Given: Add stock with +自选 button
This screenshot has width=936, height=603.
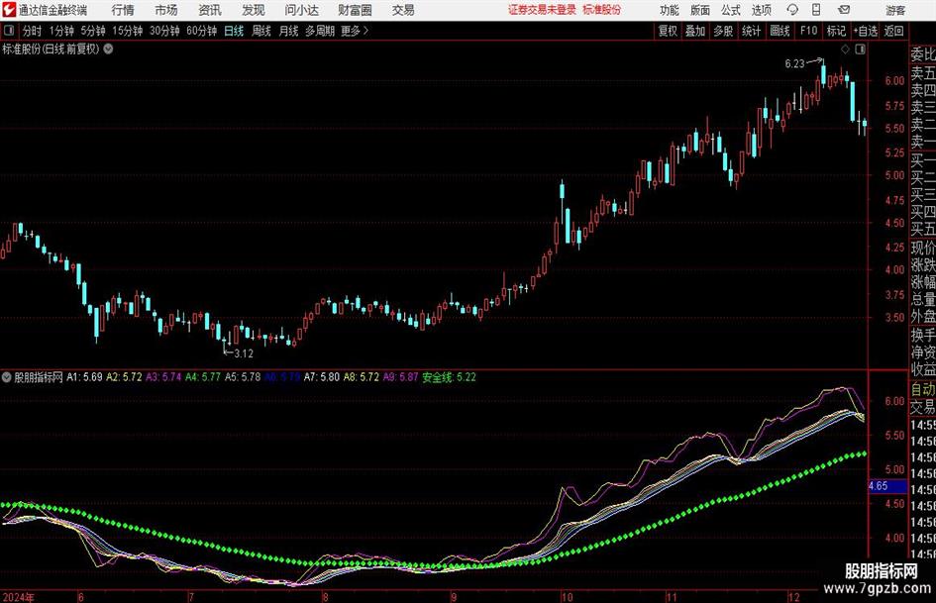Looking at the screenshot, I should (865, 31).
